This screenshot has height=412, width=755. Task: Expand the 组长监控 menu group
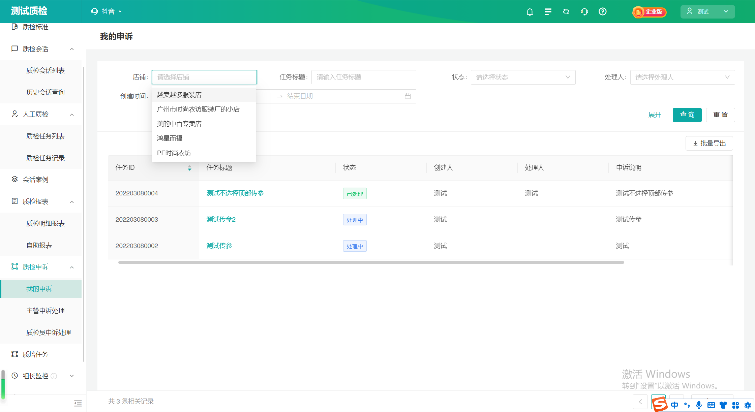coord(72,376)
